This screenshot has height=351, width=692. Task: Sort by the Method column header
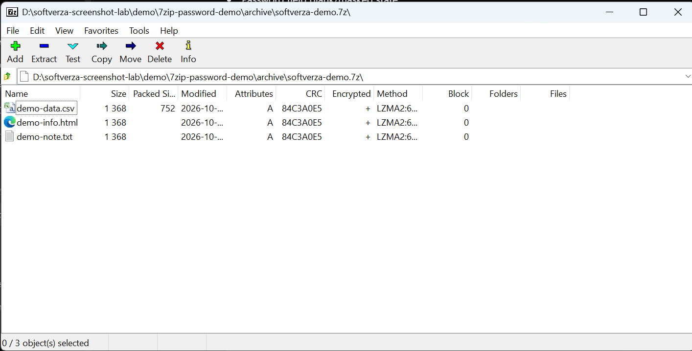pyautogui.click(x=398, y=93)
